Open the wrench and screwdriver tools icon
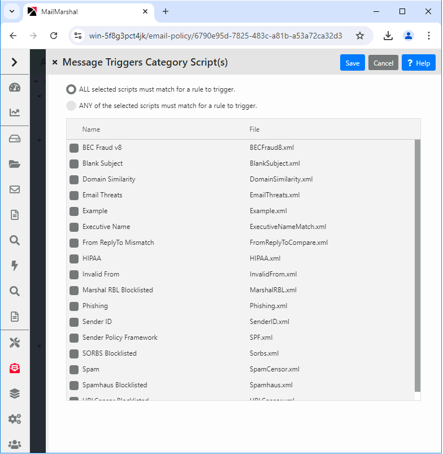This screenshot has width=443, height=454. pos(15,343)
